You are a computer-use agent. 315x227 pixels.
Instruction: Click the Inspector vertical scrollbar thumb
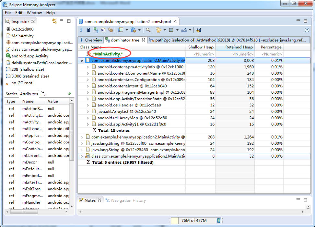click(72, 132)
